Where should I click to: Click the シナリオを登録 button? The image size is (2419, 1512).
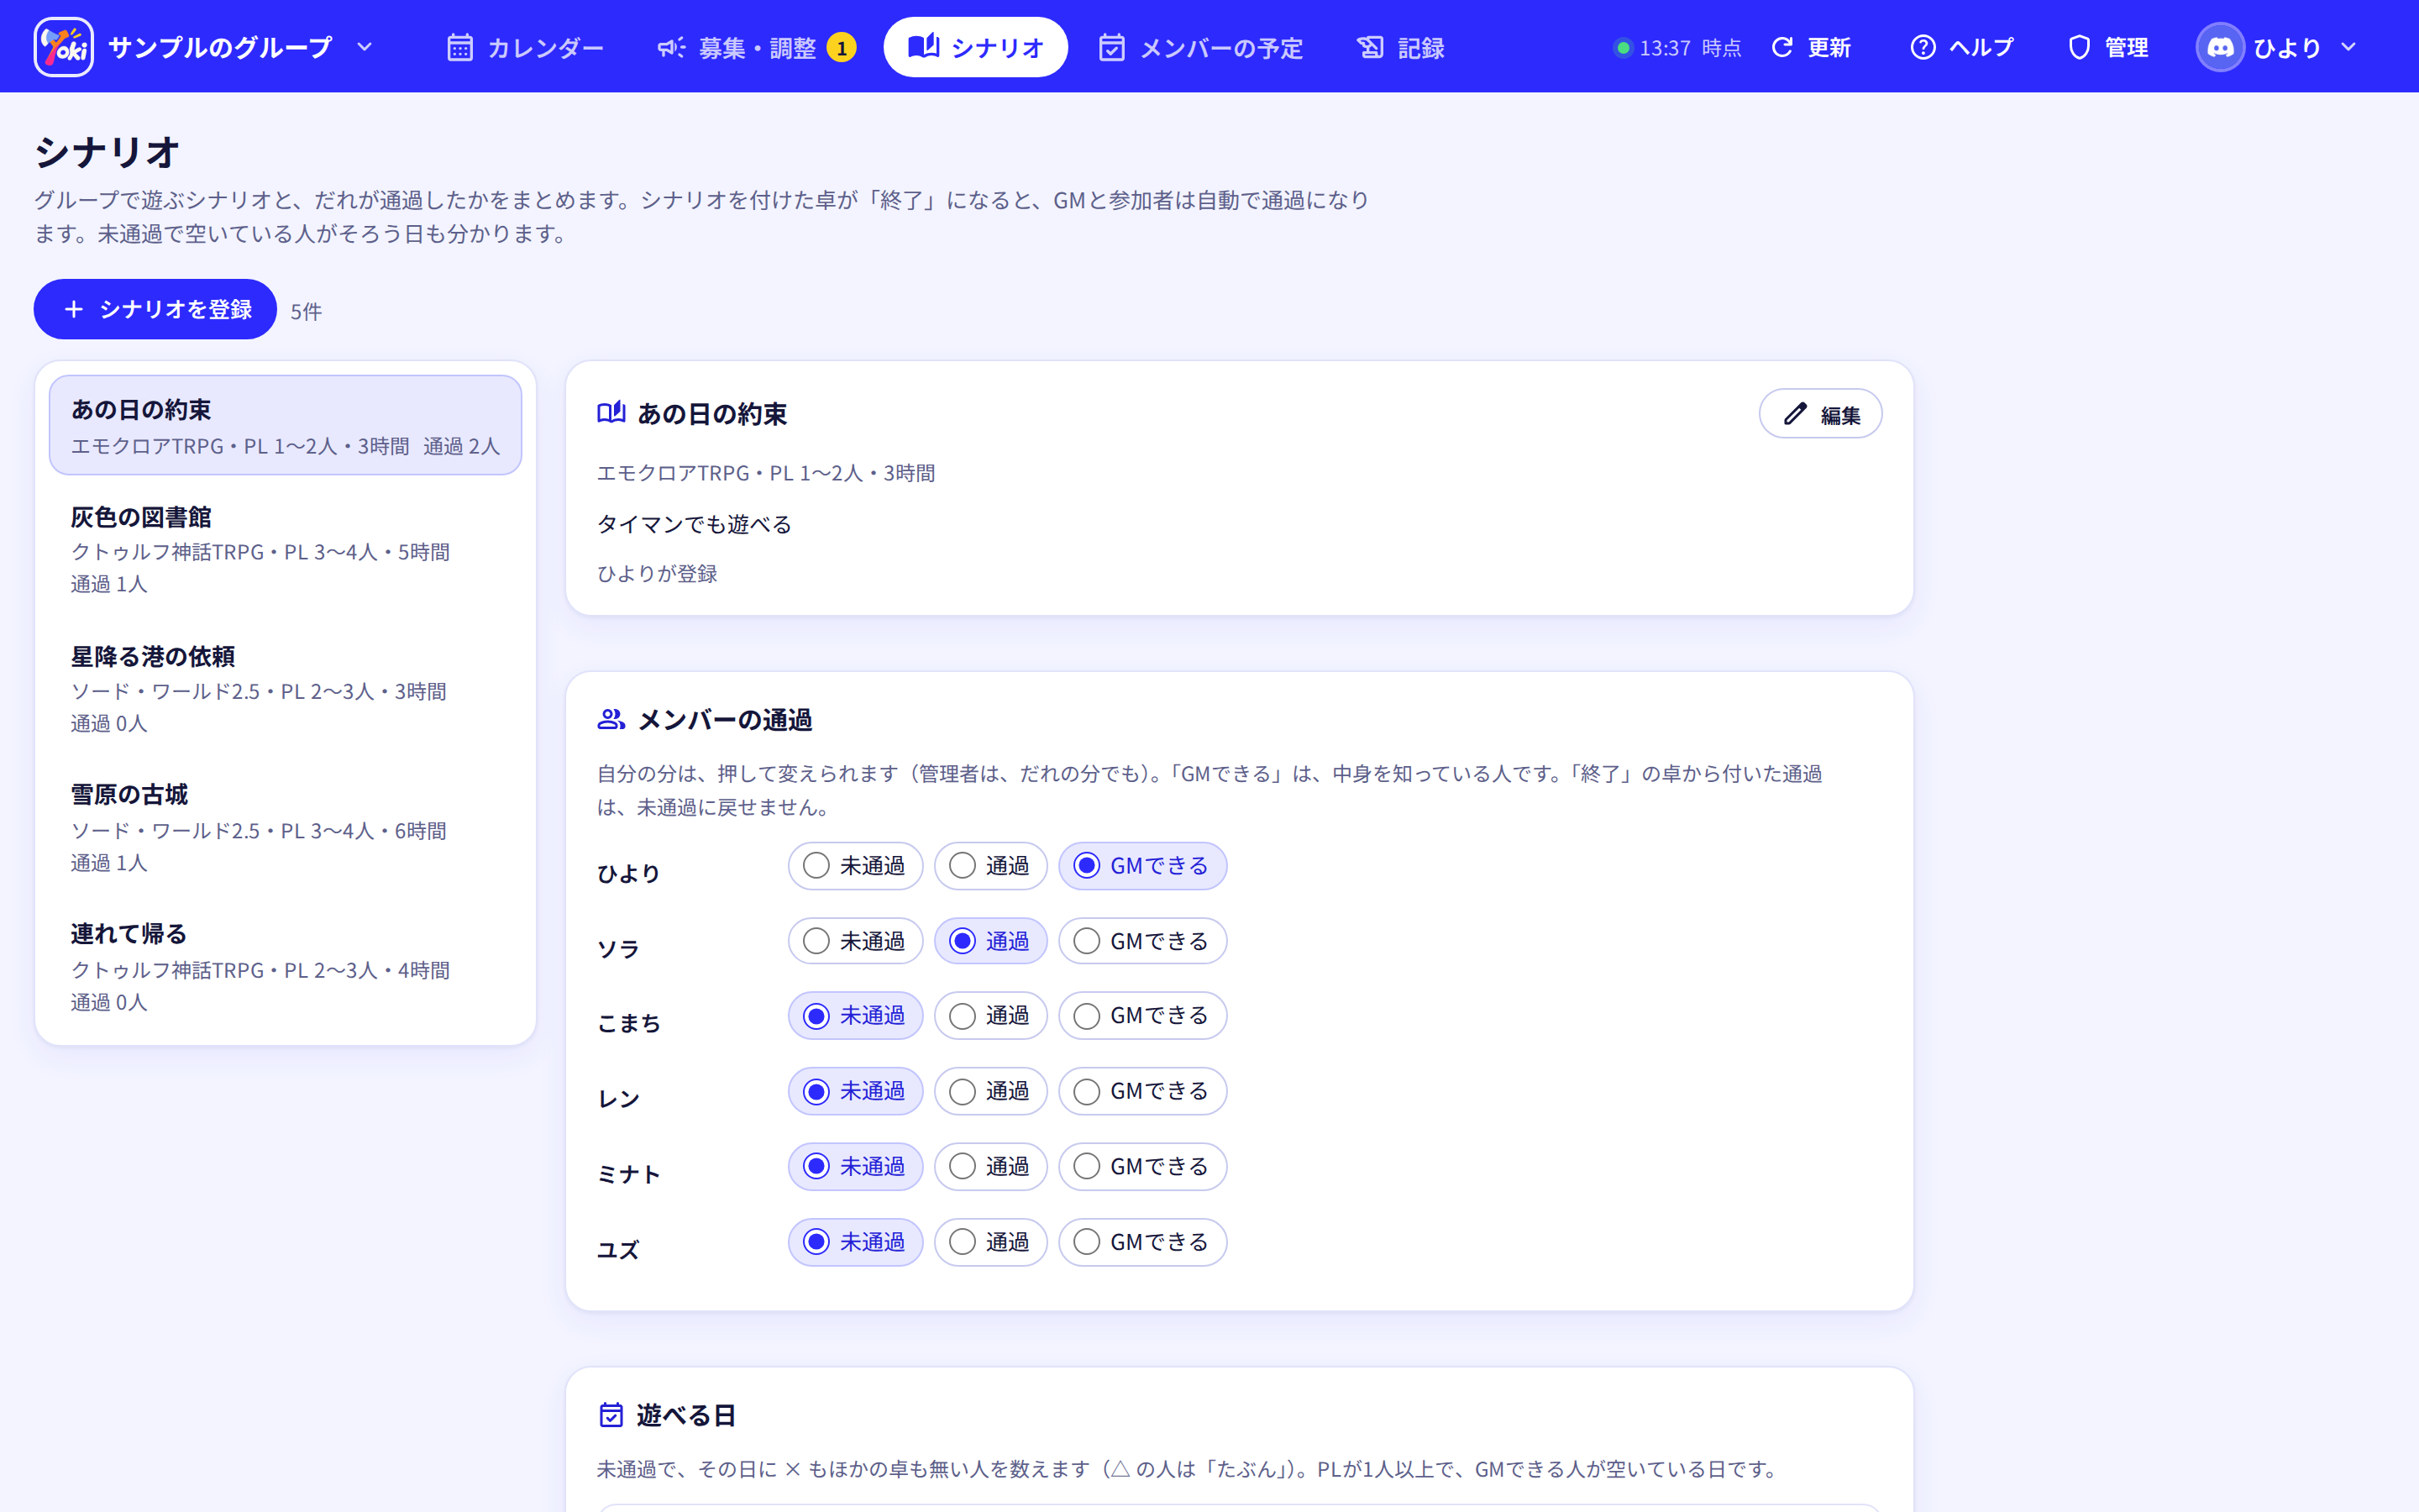click(x=155, y=309)
